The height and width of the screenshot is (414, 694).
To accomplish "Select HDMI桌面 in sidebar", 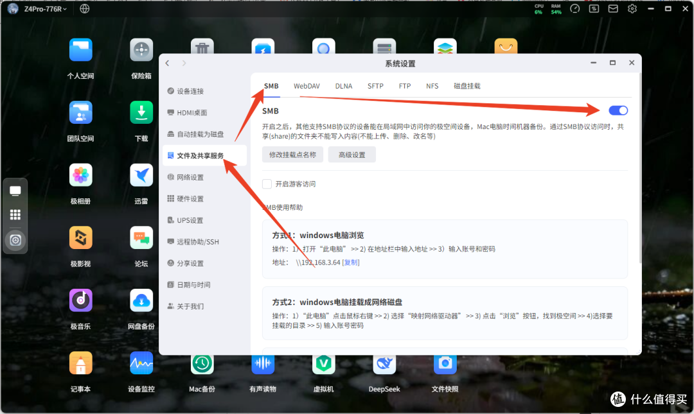I will click(x=204, y=113).
